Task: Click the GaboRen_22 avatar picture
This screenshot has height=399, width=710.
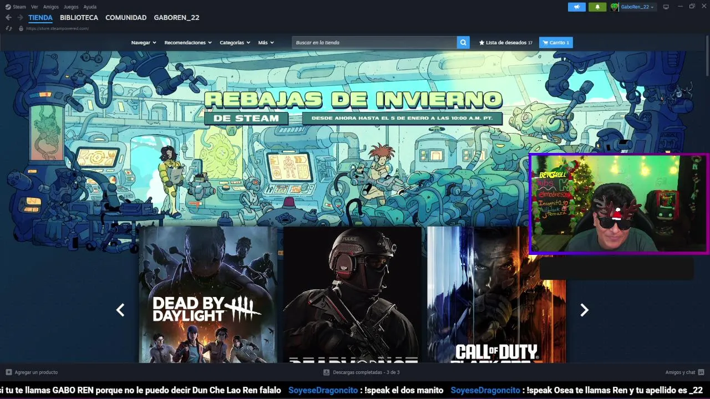Action: (615, 7)
